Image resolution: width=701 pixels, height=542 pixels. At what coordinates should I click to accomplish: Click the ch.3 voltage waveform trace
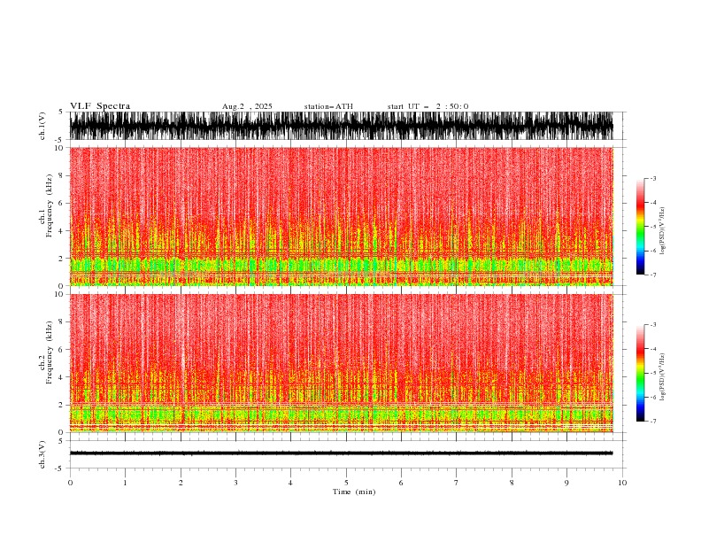(342, 453)
